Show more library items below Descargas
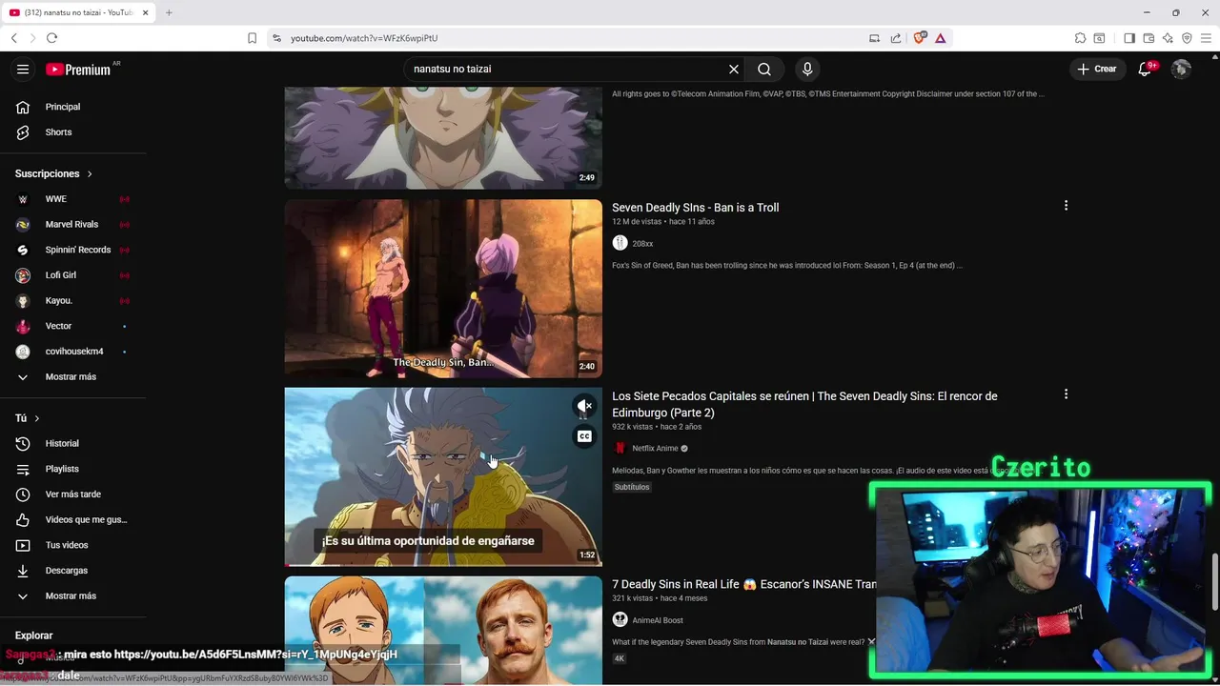This screenshot has width=1220, height=686. pyautogui.click(x=72, y=596)
